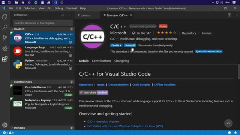The image size is (240, 135).
Task: Switch to the Contributions tab
Action: [x=101, y=61]
